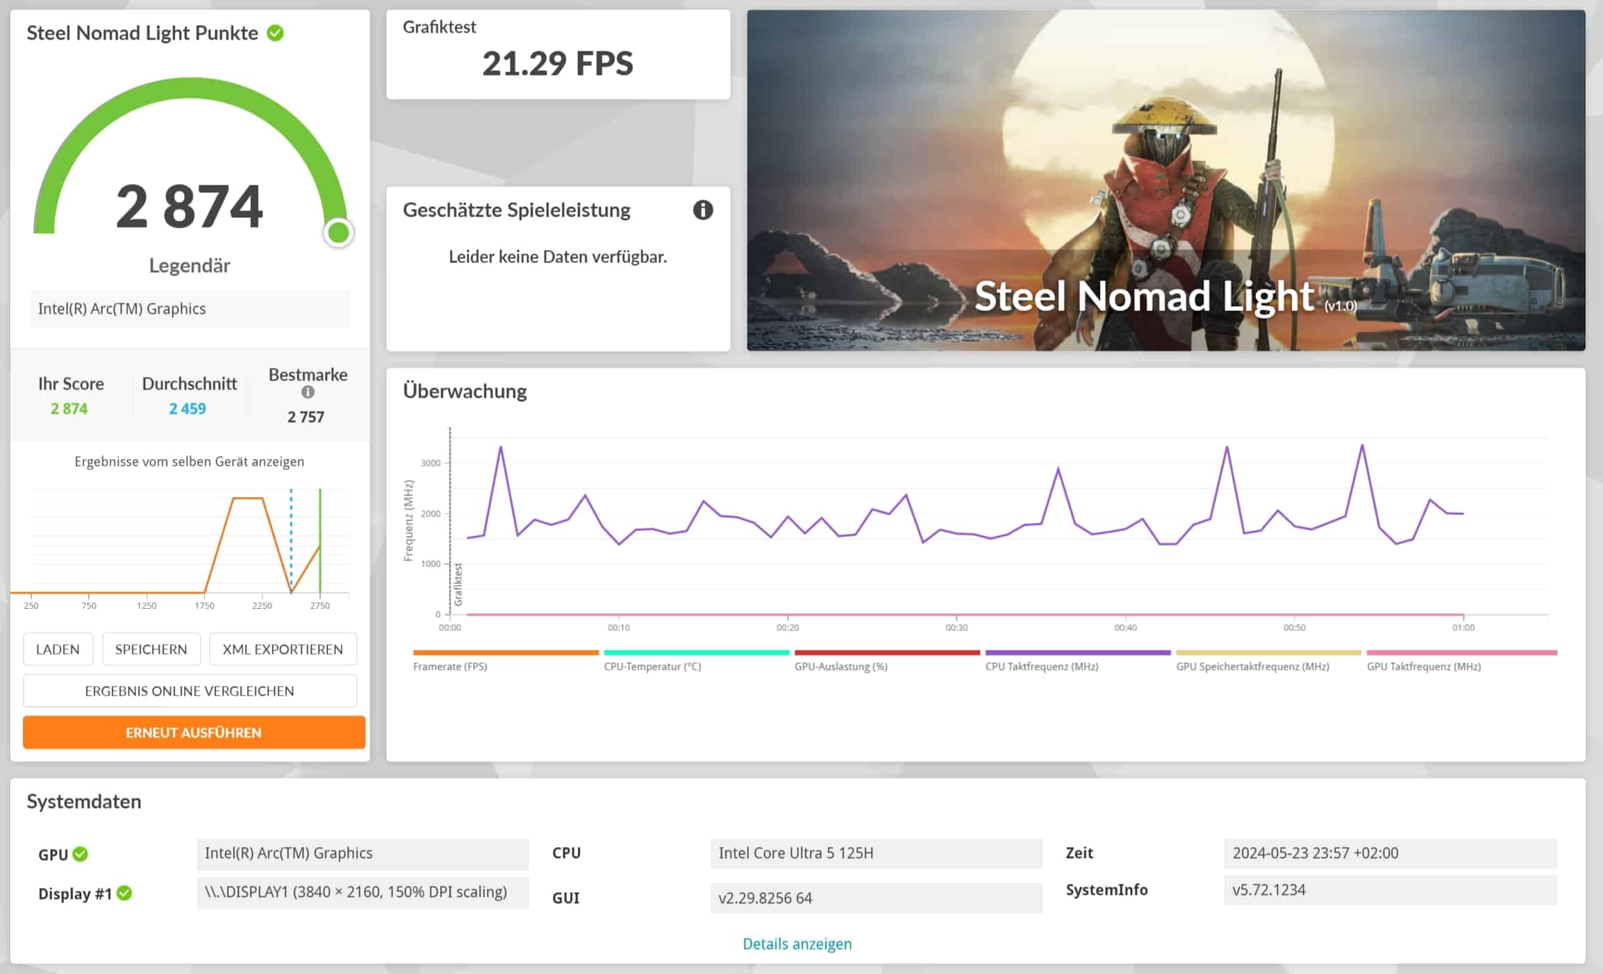Click XML EXPORTIEREN button
1603x974 pixels.
tap(283, 649)
